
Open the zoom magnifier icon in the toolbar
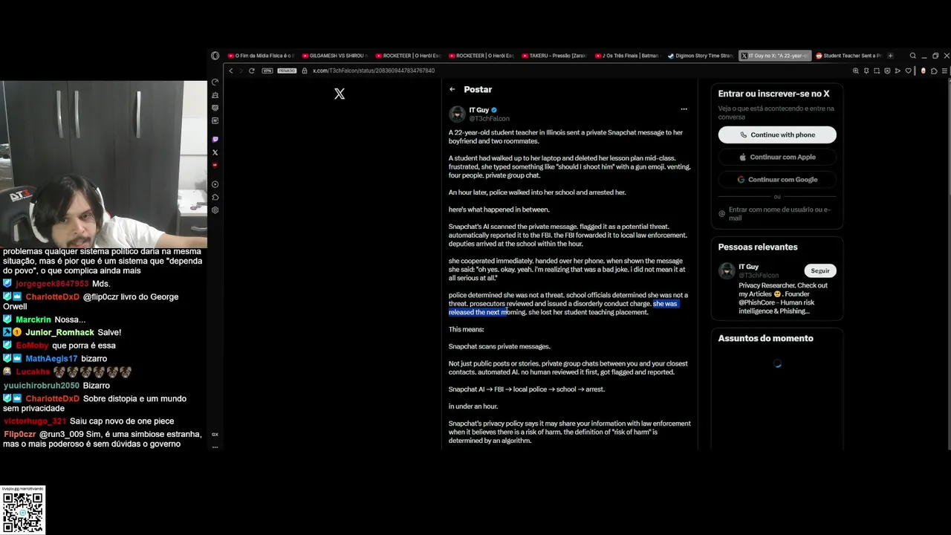click(856, 71)
